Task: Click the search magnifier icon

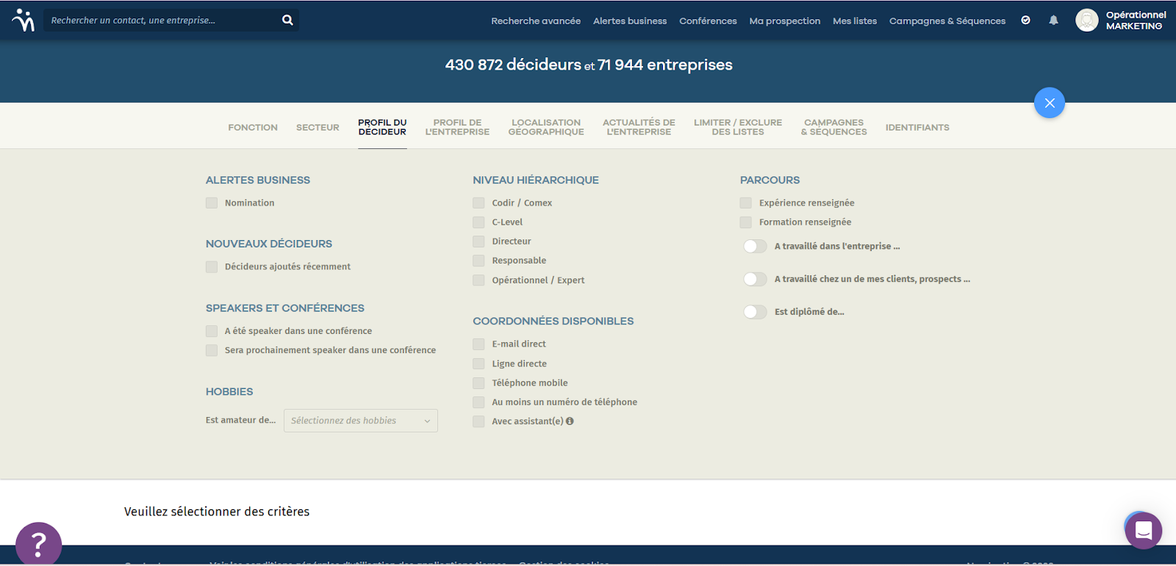Action: (287, 21)
